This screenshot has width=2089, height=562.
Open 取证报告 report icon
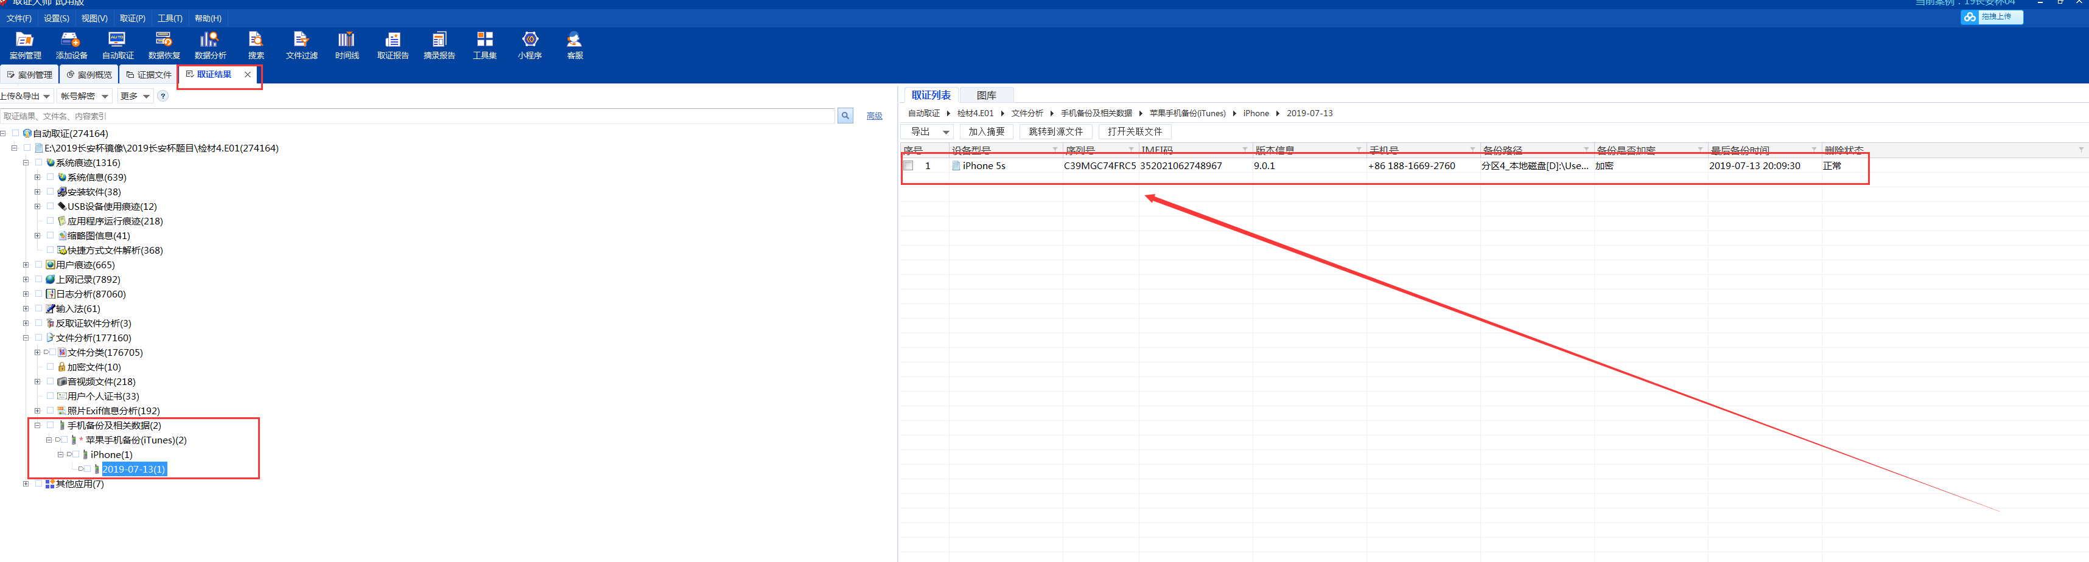pyautogui.click(x=393, y=46)
